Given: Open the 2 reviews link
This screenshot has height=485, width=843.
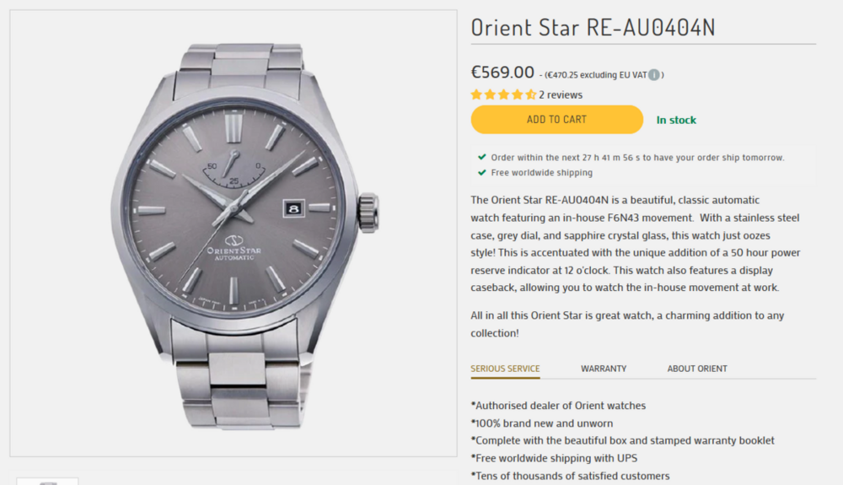Looking at the screenshot, I should point(561,94).
